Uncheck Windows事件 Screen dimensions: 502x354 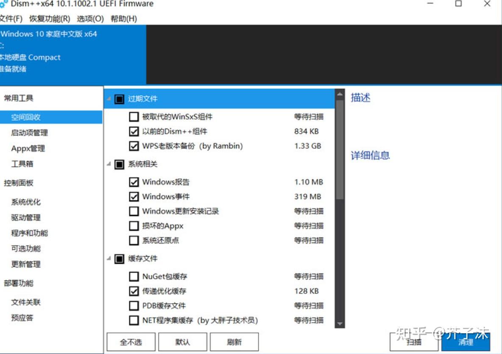(x=134, y=197)
